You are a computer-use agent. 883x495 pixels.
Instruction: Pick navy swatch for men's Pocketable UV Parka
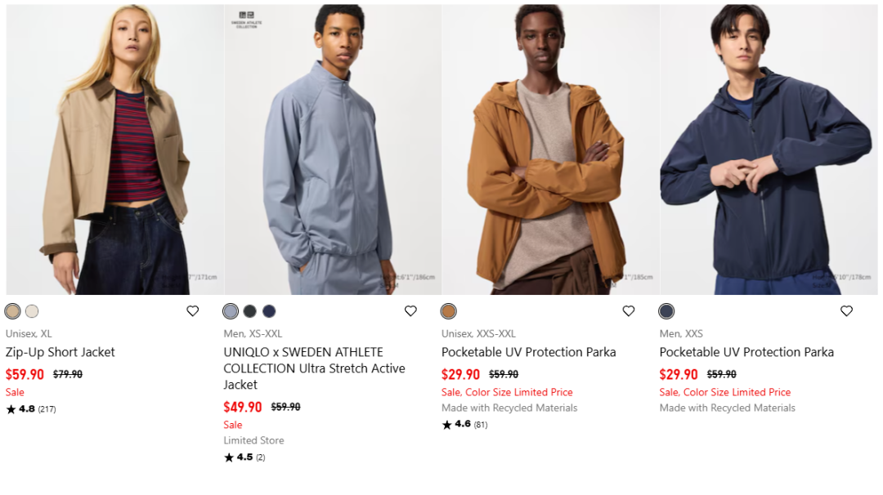tap(666, 311)
